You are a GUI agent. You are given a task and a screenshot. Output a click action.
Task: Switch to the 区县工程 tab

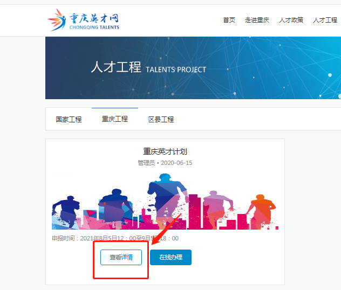pos(161,119)
